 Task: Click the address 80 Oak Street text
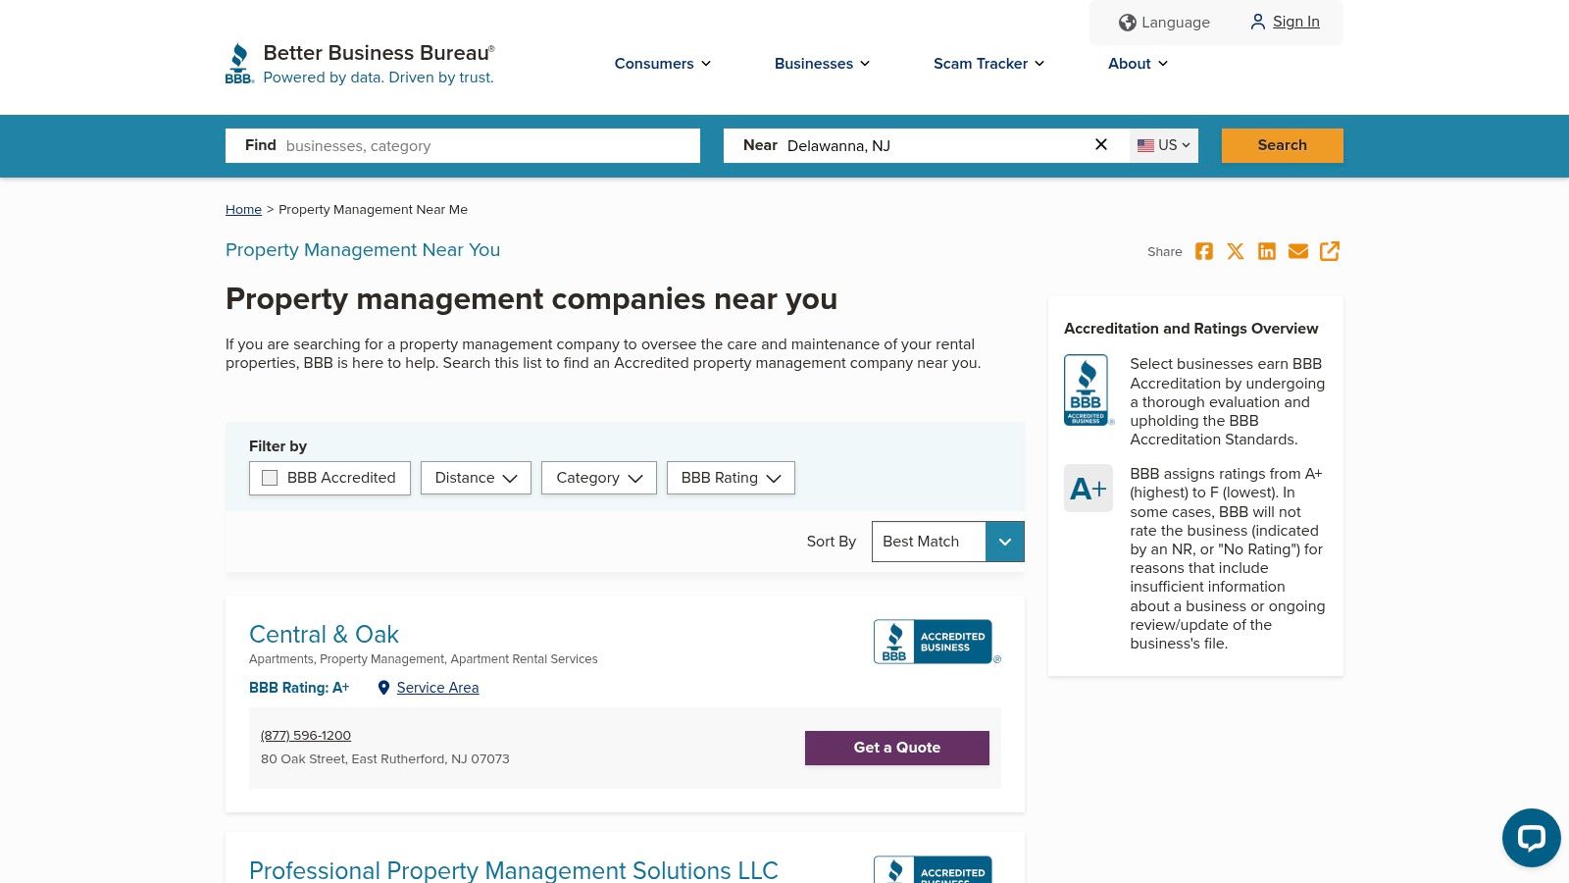tap(385, 759)
